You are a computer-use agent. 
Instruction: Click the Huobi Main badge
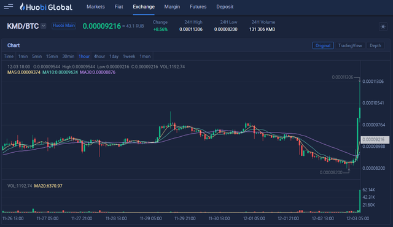click(64, 26)
